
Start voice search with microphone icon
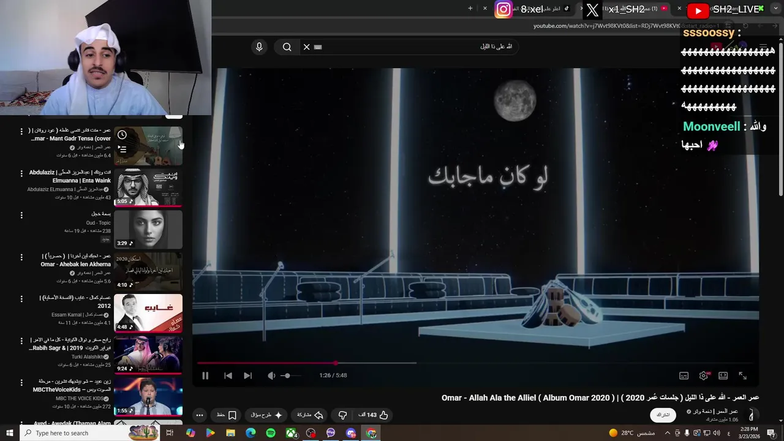pyautogui.click(x=259, y=47)
